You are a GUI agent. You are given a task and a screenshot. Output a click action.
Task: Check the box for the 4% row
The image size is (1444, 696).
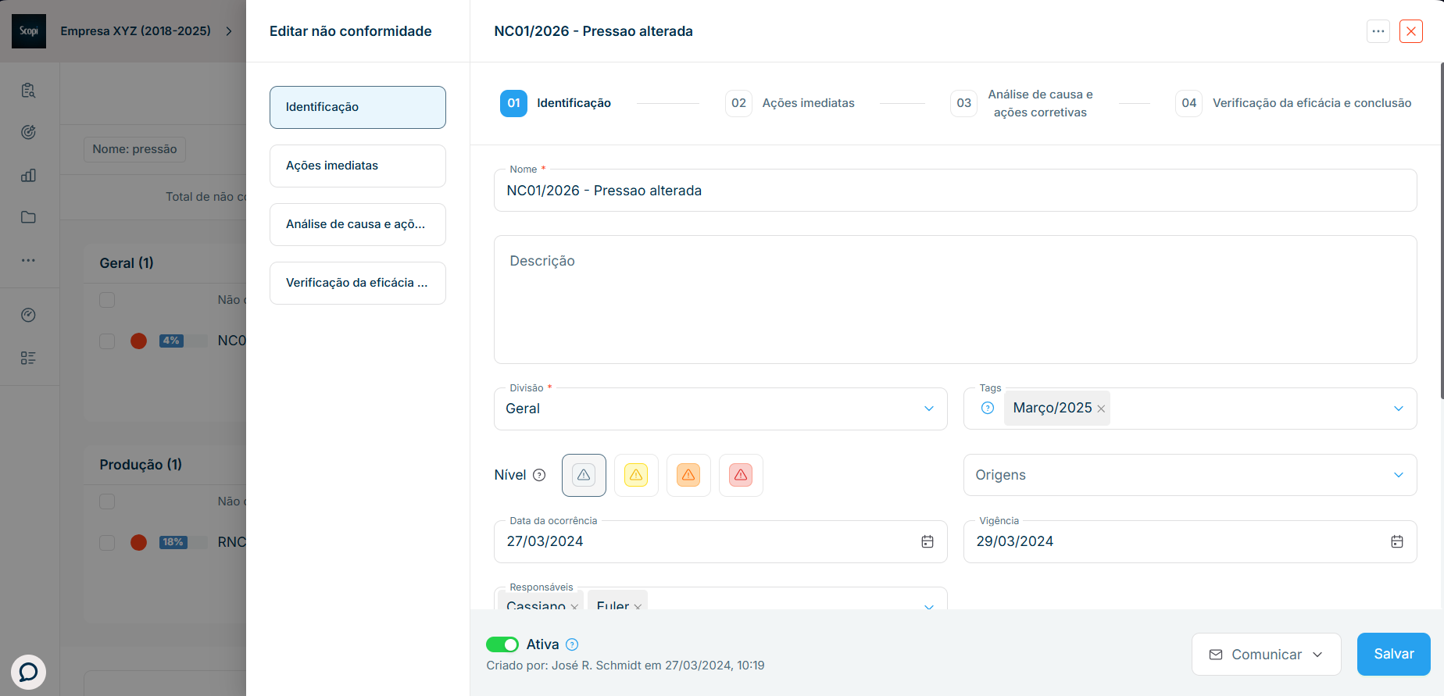coord(107,341)
